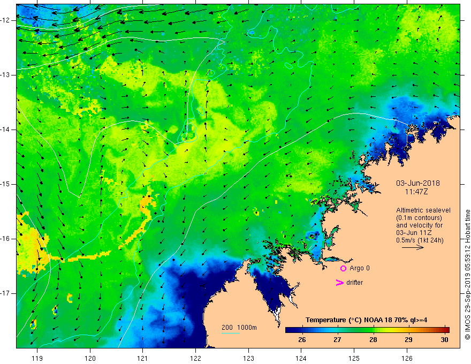Image resolution: width=471 pixels, height=364 pixels.
Task: Click the latitude label '-14'
Action: coord(5,130)
